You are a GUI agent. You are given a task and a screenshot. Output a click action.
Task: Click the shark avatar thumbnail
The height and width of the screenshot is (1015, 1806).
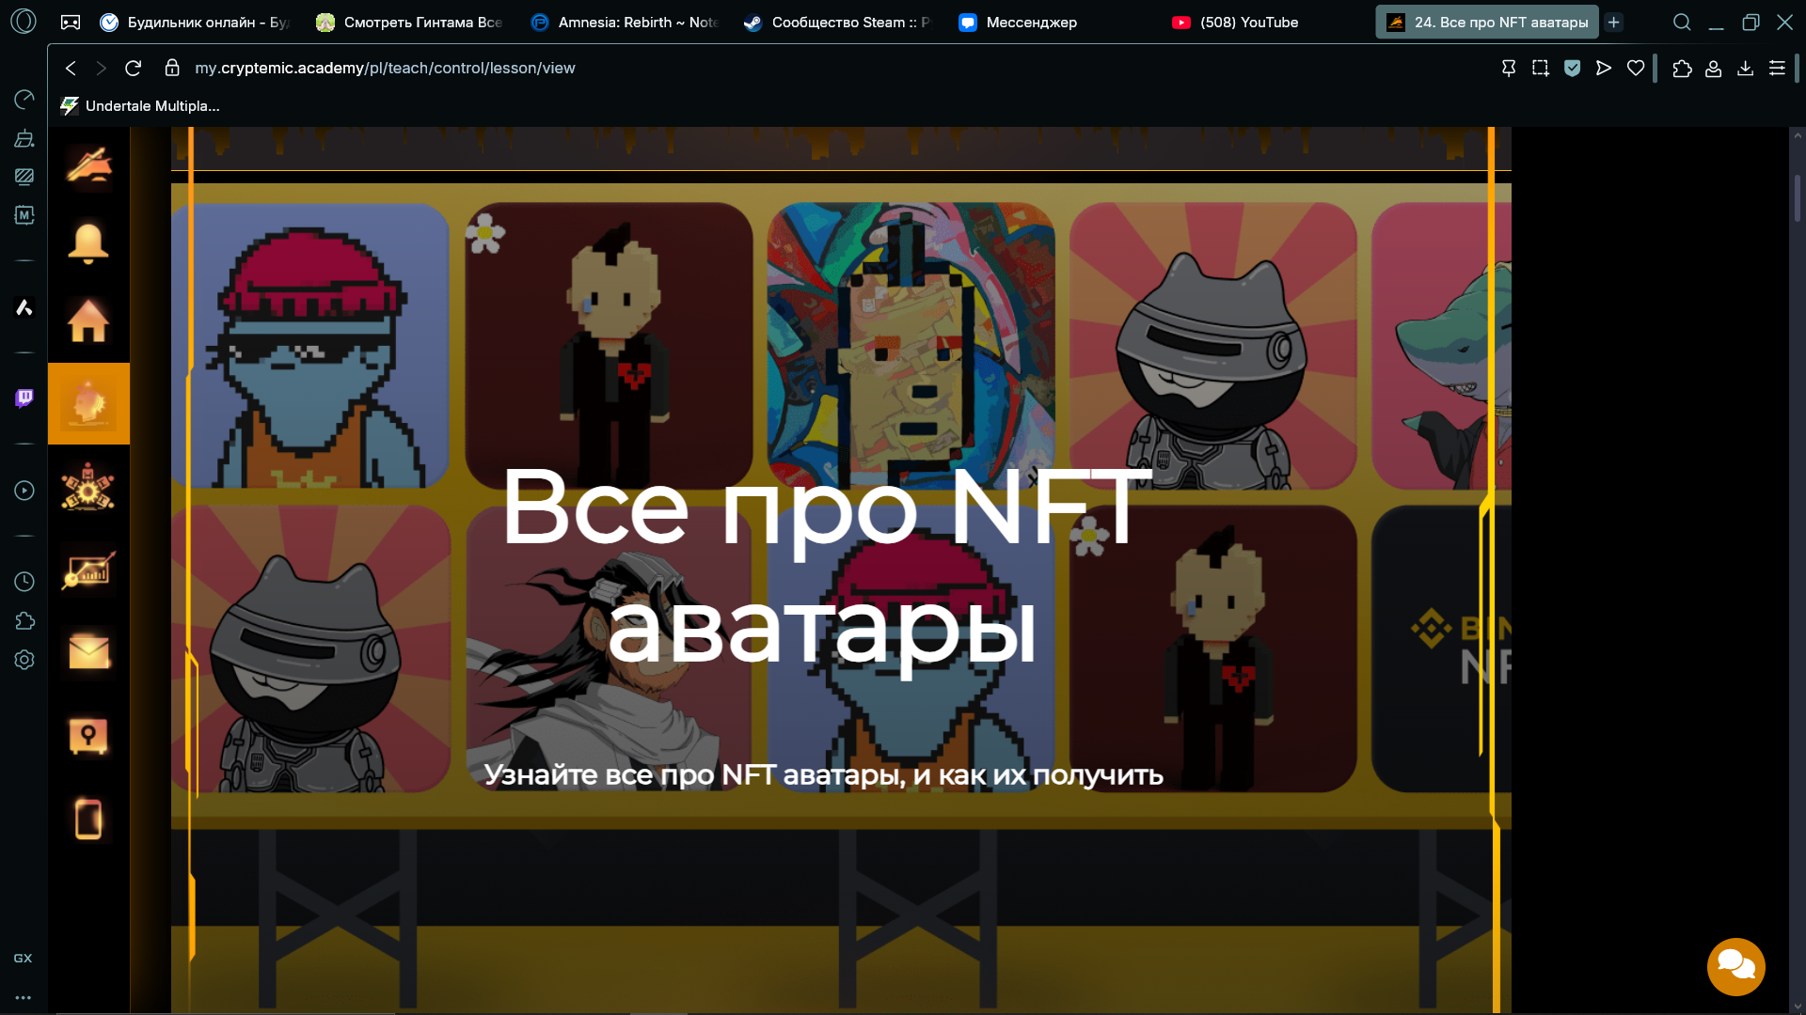[x=1441, y=346]
